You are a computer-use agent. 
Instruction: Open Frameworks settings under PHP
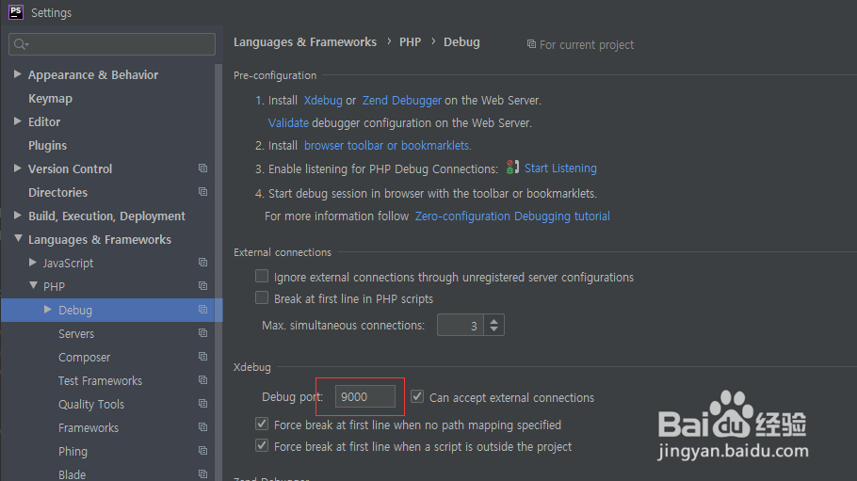click(89, 427)
